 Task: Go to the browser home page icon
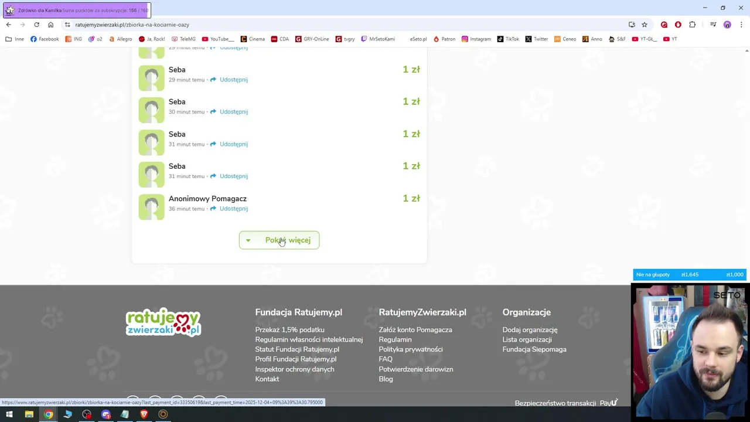[x=50, y=25]
